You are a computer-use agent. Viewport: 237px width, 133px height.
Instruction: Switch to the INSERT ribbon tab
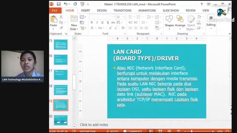pyautogui.click(x=86, y=11)
